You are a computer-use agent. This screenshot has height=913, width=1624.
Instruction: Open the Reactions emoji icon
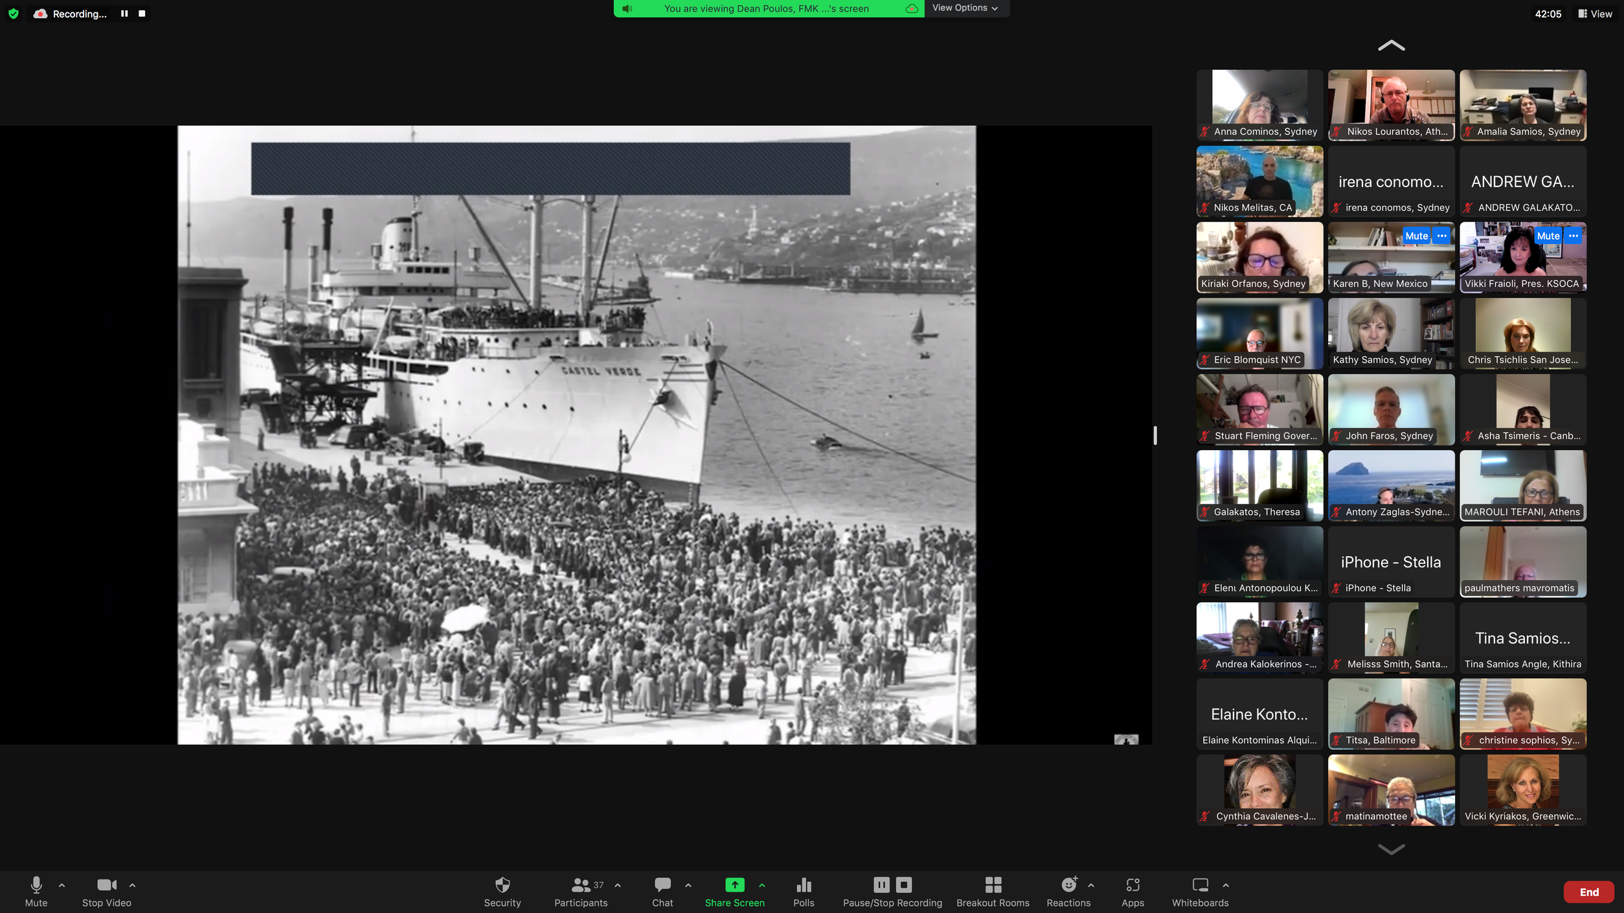[1068, 885]
